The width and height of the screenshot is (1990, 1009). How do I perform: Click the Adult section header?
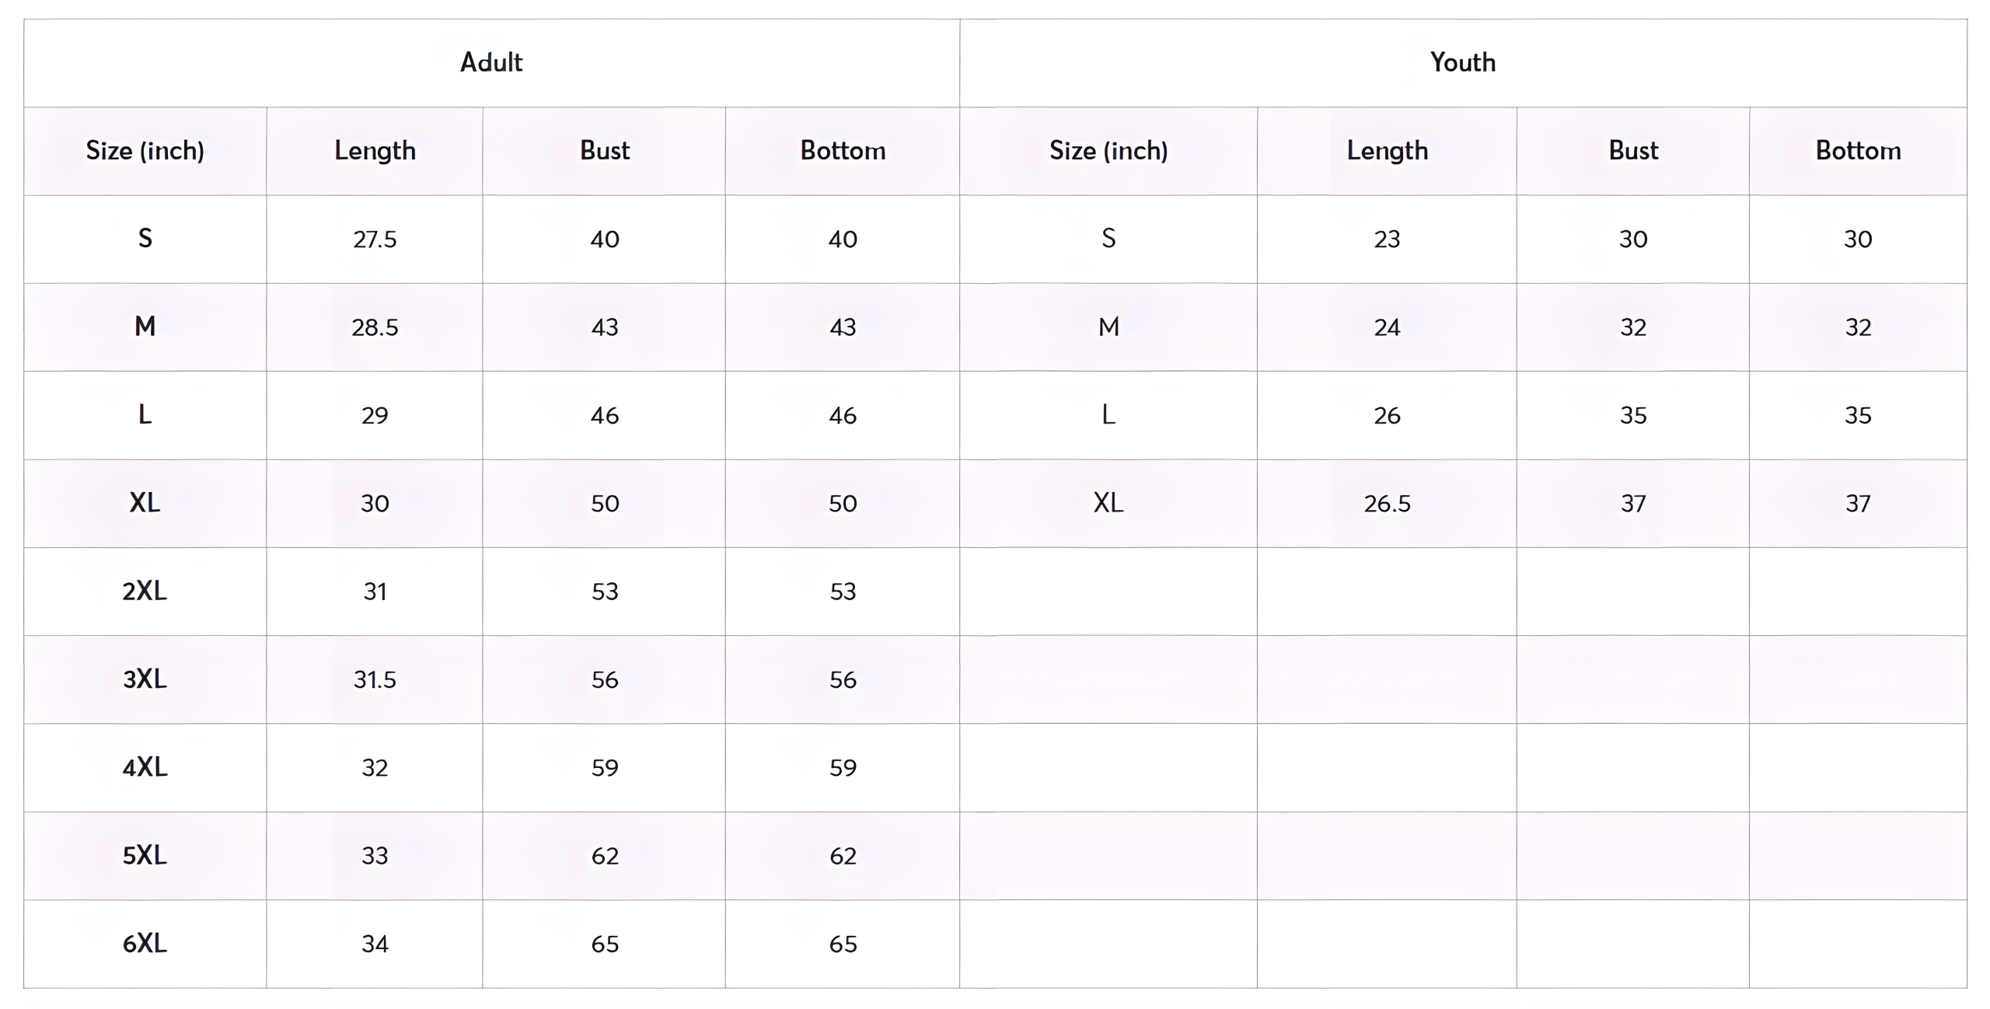[x=491, y=62]
